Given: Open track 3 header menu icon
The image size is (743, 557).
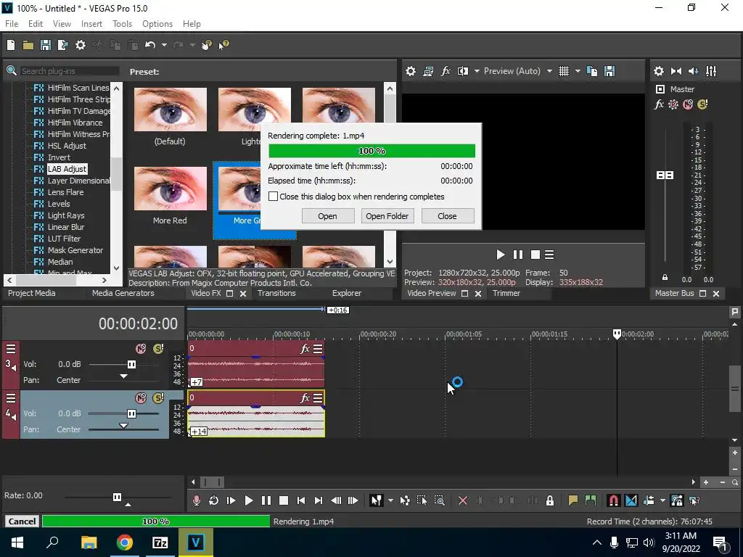Looking at the screenshot, I should [x=11, y=349].
